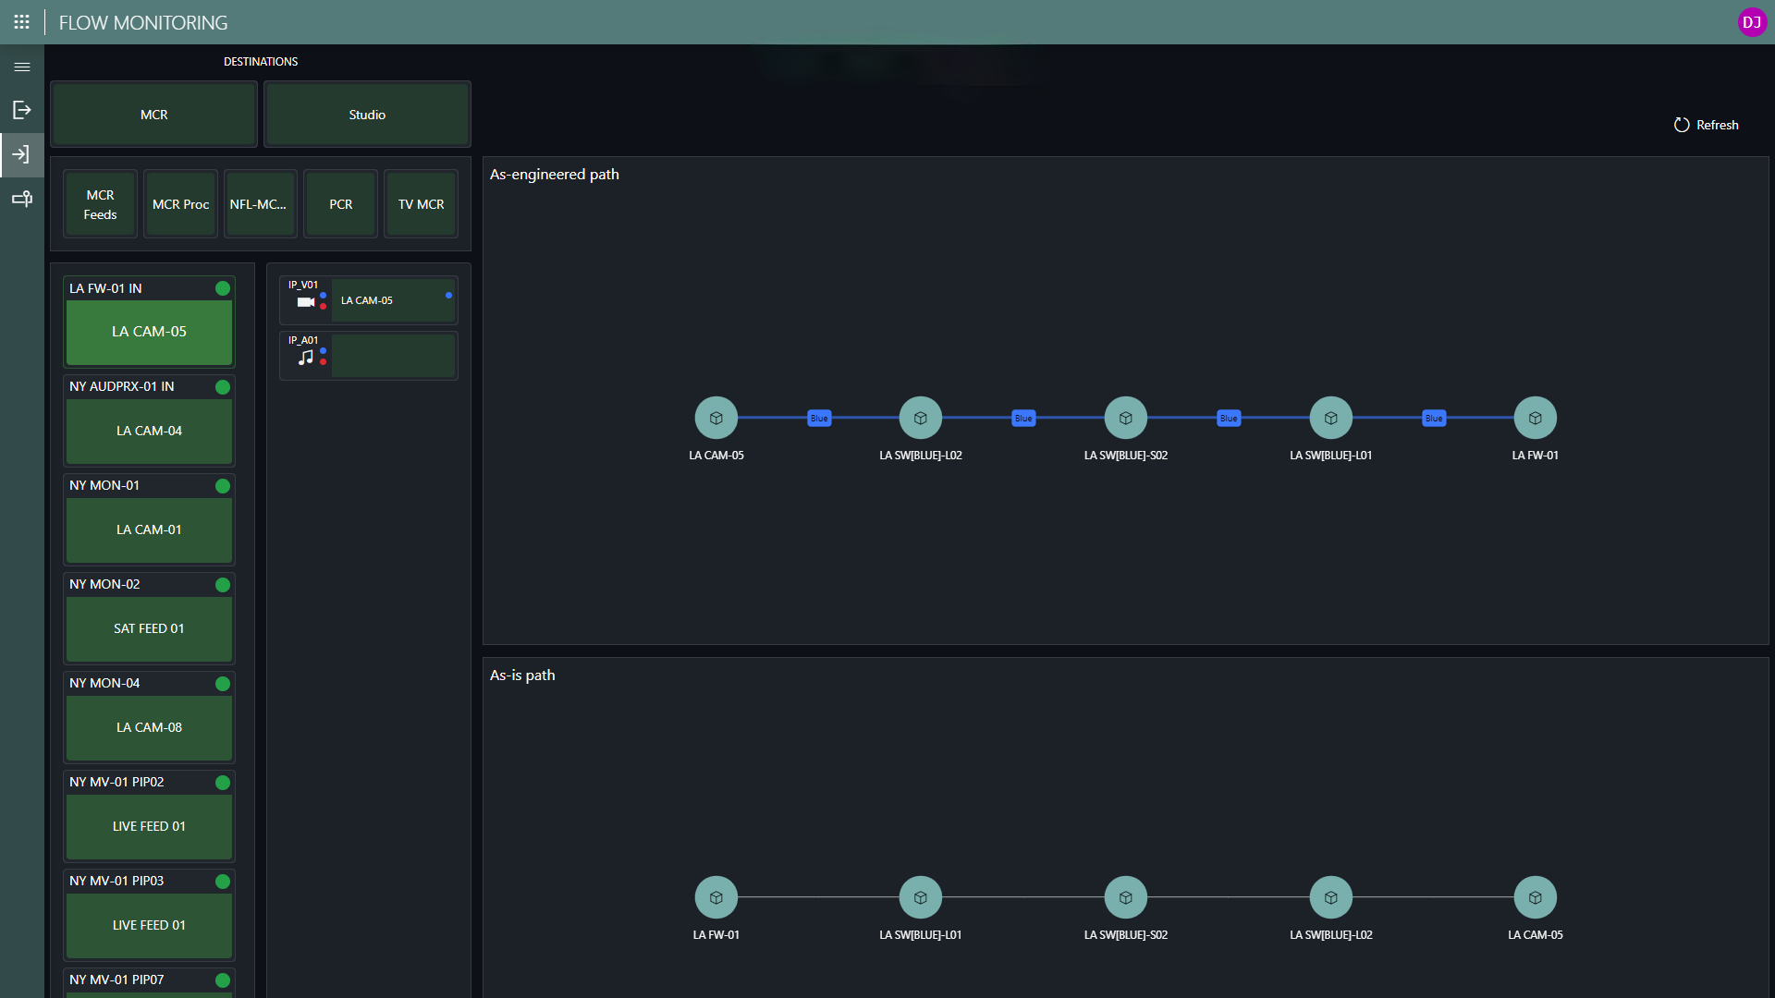
Task: Select SAT FEED 01 under NY MON-02
Action: pyautogui.click(x=149, y=628)
